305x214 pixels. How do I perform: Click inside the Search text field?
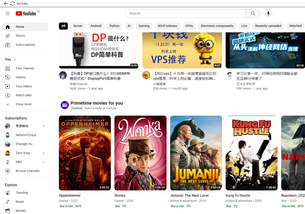(185, 13)
